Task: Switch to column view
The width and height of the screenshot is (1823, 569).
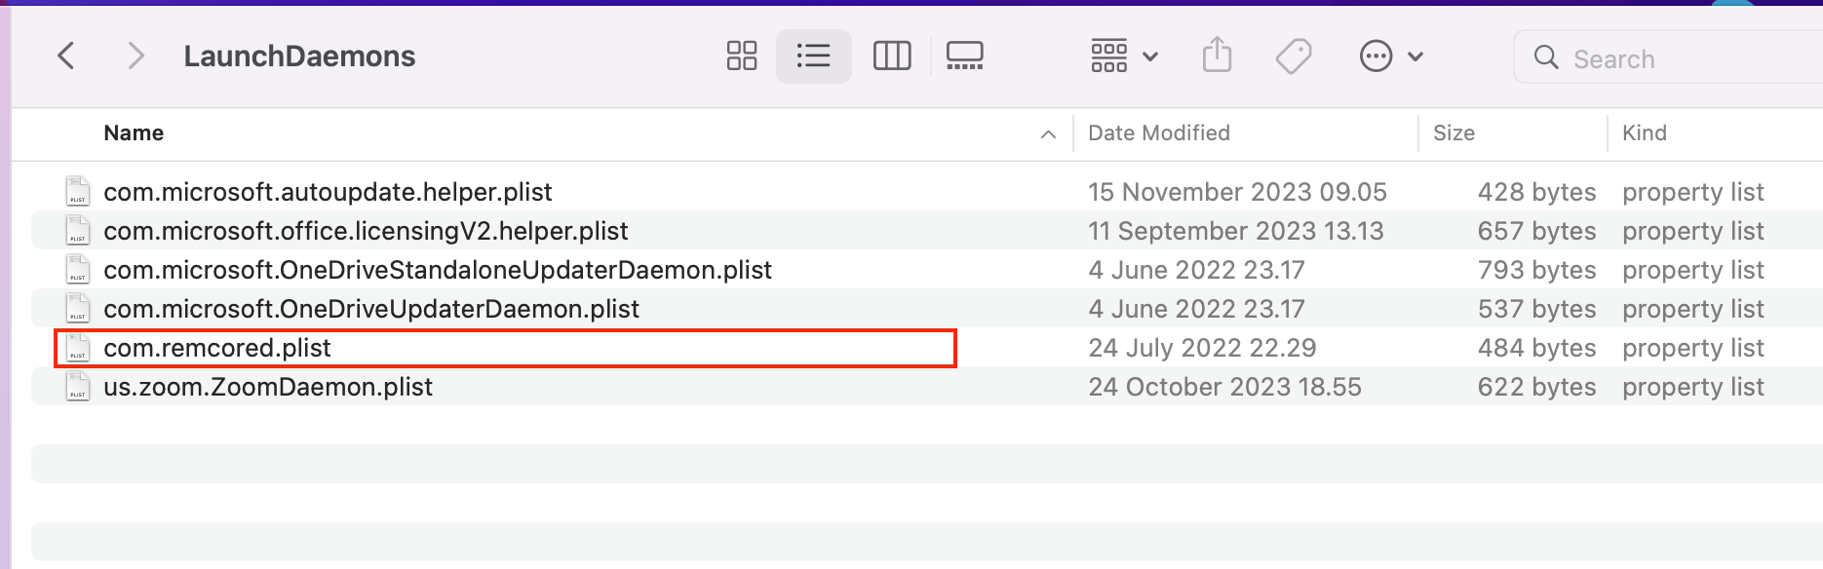Action: click(x=891, y=56)
